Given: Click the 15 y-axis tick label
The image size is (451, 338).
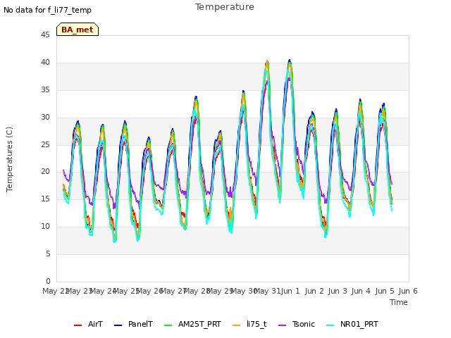Looking at the screenshot, I should (45, 199).
